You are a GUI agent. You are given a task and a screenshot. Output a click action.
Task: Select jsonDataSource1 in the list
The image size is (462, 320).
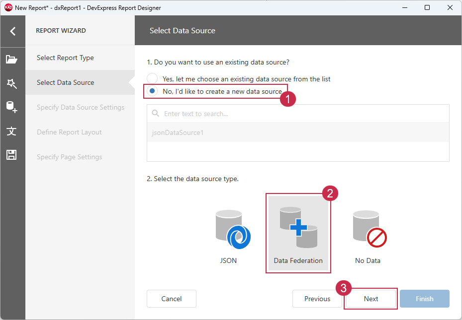tap(298, 132)
